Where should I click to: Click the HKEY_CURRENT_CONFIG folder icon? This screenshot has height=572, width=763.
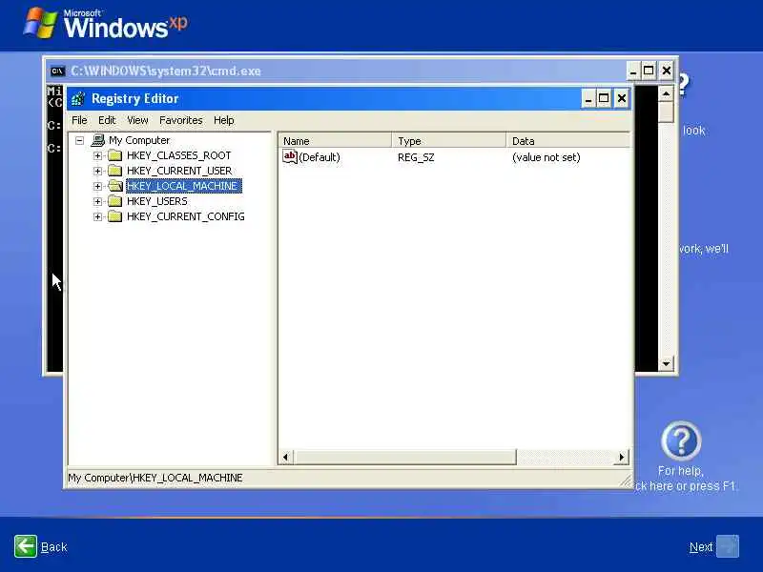tap(114, 216)
